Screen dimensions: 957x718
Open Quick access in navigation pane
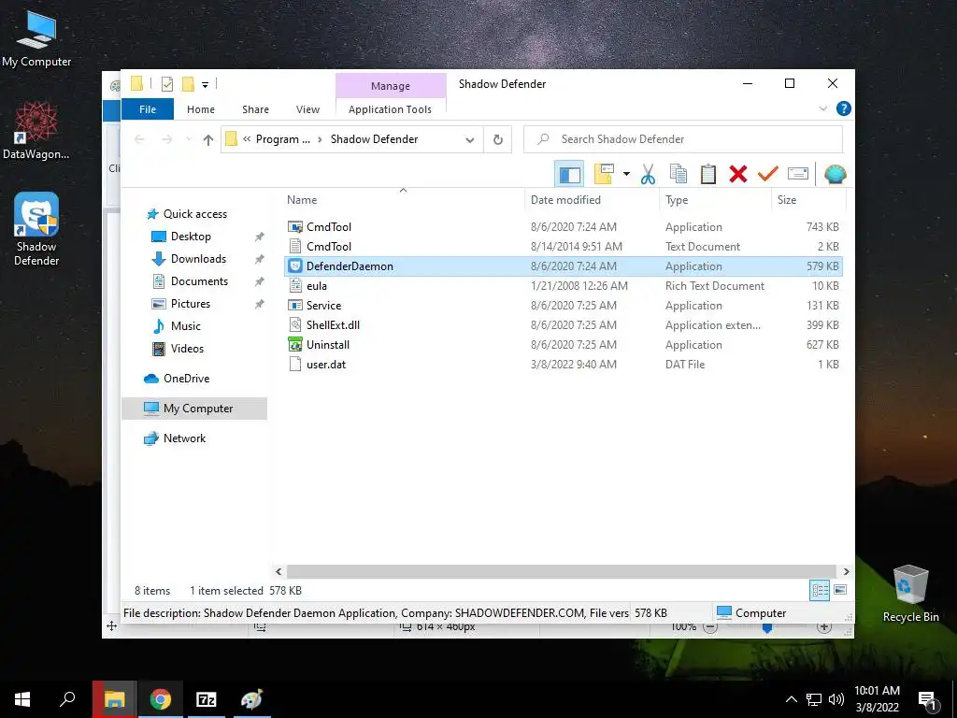click(x=194, y=214)
